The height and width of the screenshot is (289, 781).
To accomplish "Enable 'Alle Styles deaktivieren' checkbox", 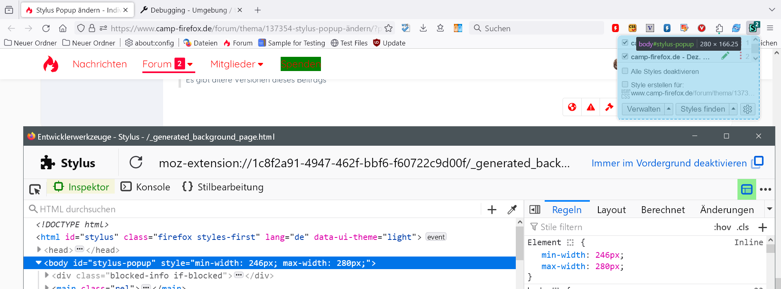I will 625,71.
